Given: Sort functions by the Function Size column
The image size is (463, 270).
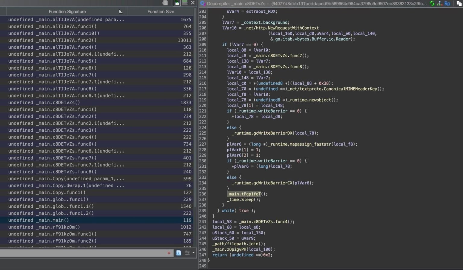Looking at the screenshot, I should click(x=161, y=11).
